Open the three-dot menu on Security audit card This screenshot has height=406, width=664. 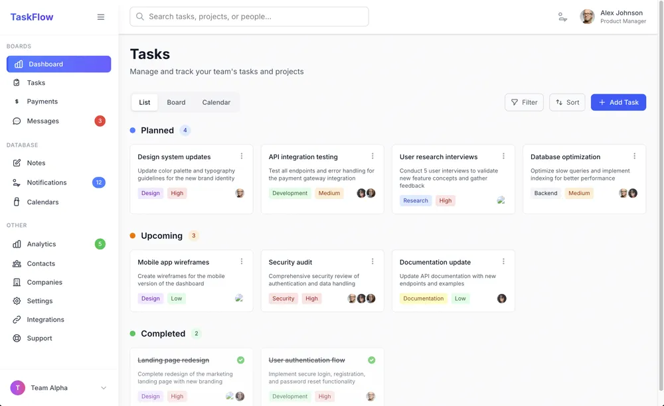tap(373, 262)
